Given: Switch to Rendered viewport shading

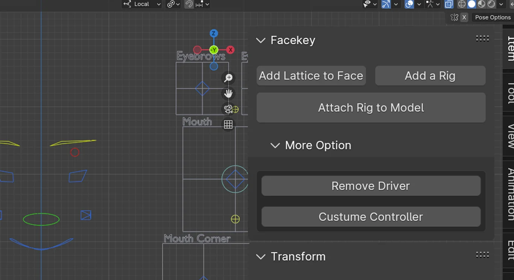Looking at the screenshot, I should [x=491, y=4].
